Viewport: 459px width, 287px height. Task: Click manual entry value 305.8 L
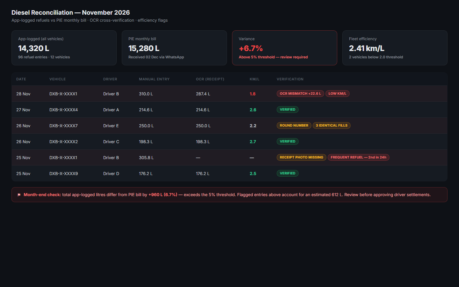click(x=146, y=158)
